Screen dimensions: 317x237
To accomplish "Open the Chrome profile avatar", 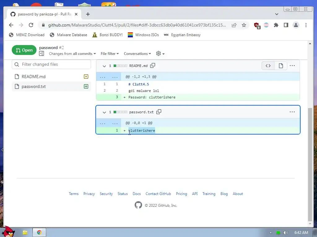I will (296, 25).
